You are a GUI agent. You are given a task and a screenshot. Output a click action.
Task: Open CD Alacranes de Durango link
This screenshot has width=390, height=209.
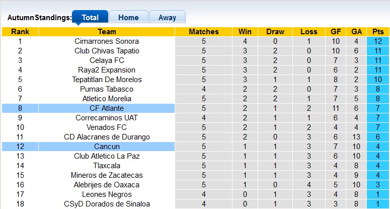pyautogui.click(x=107, y=137)
